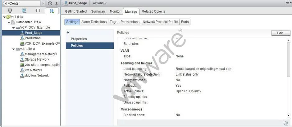
Task: Select Properties in the settings list
Action: click(x=90, y=39)
